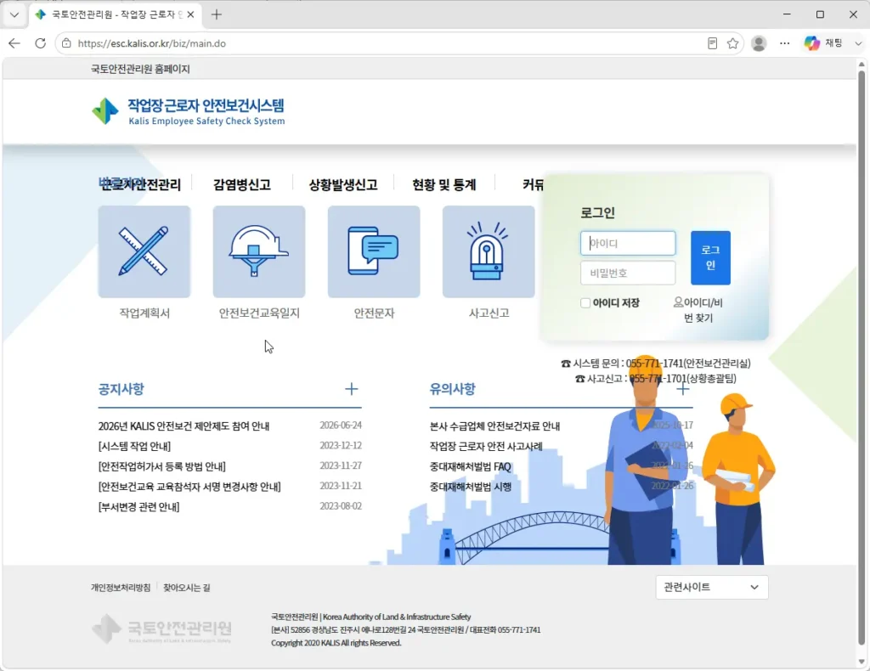The width and height of the screenshot is (870, 671).
Task: Open the partially hidden 커뮤 menu
Action: point(533,184)
